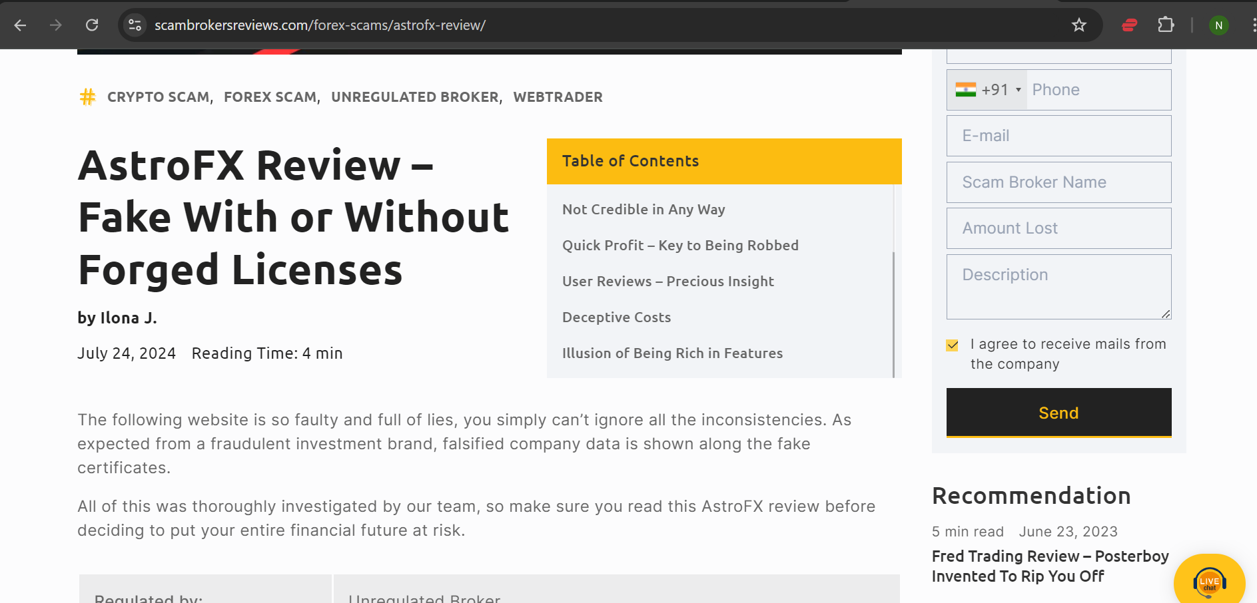Click the Send button
The width and height of the screenshot is (1257, 603).
(1058, 413)
